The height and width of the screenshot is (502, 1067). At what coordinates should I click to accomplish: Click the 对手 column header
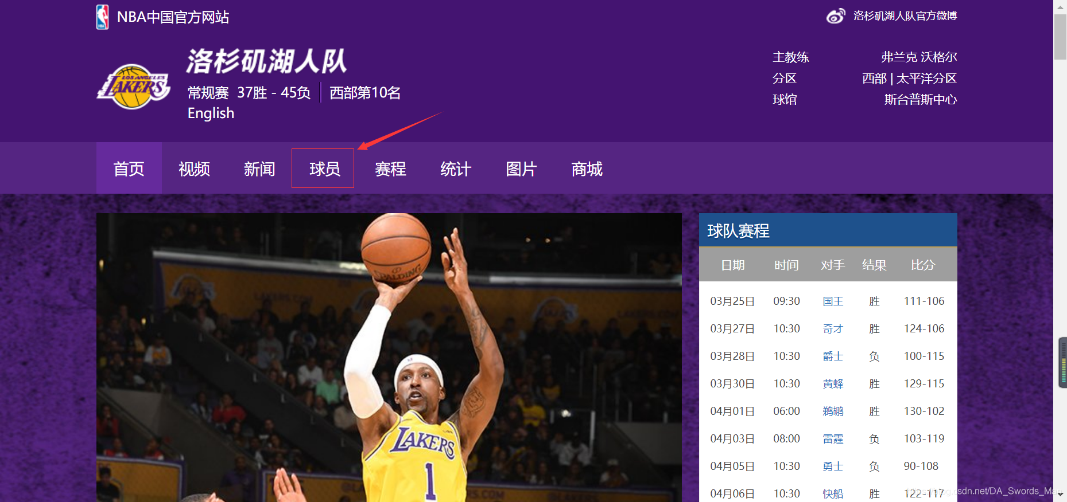point(833,265)
